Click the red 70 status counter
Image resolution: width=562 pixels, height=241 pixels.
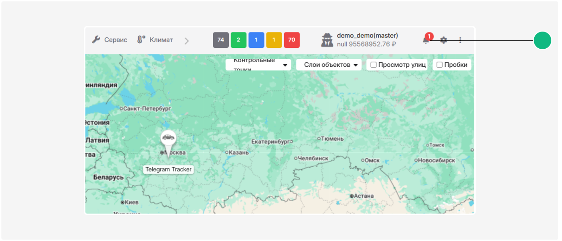point(291,40)
